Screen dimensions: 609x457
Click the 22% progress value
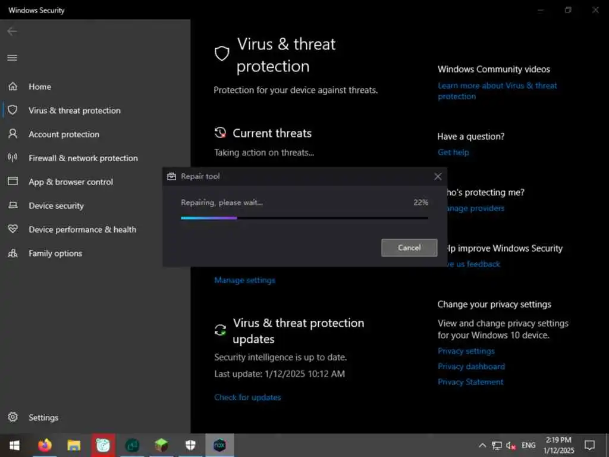[420, 202]
